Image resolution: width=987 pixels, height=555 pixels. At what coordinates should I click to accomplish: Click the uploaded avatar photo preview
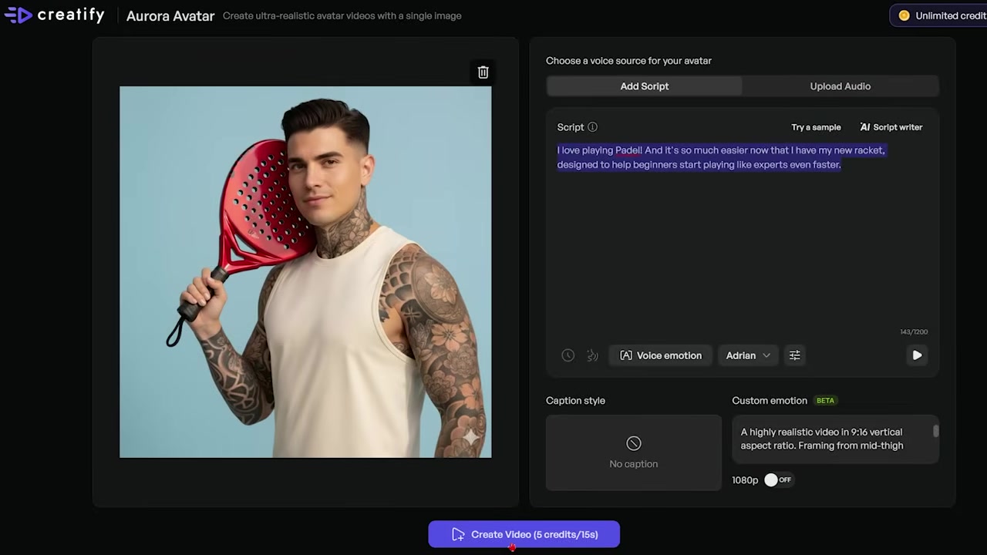(x=305, y=272)
